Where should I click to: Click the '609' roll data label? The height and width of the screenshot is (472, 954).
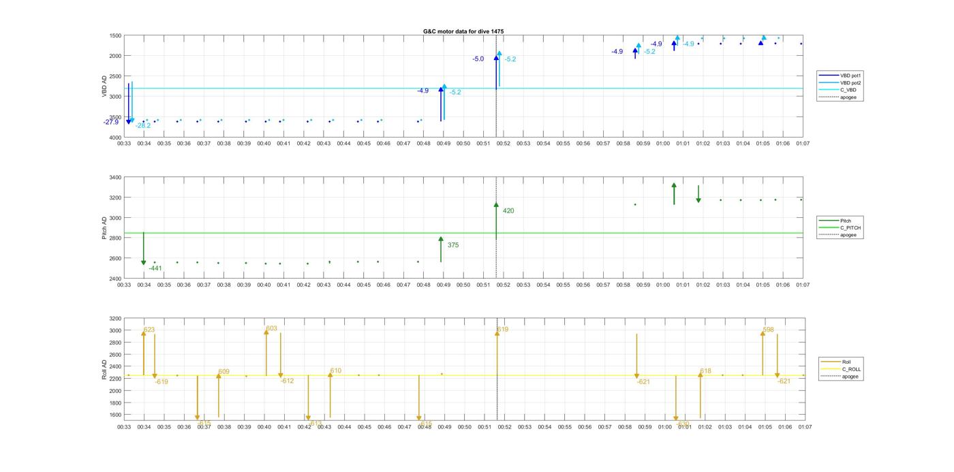click(x=224, y=373)
